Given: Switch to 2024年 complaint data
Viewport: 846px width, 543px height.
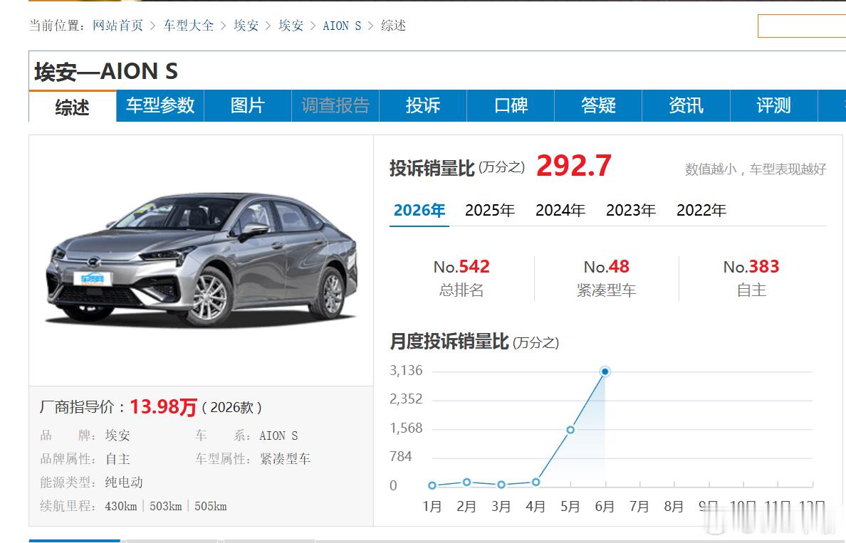Looking at the screenshot, I should click(560, 211).
